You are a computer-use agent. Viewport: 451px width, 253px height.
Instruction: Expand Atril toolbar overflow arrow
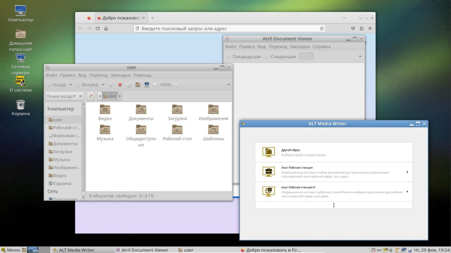coord(360,57)
